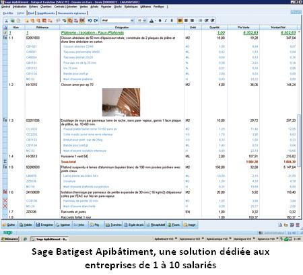Click the ouvrage icon on row 1.5

tap(5, 167)
